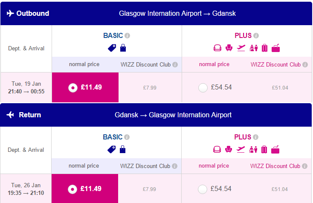Image resolution: width=313 pixels, height=203 pixels.
Task: Select the Outbound PLUS £54.54 radio button
Action: [x=203, y=87]
